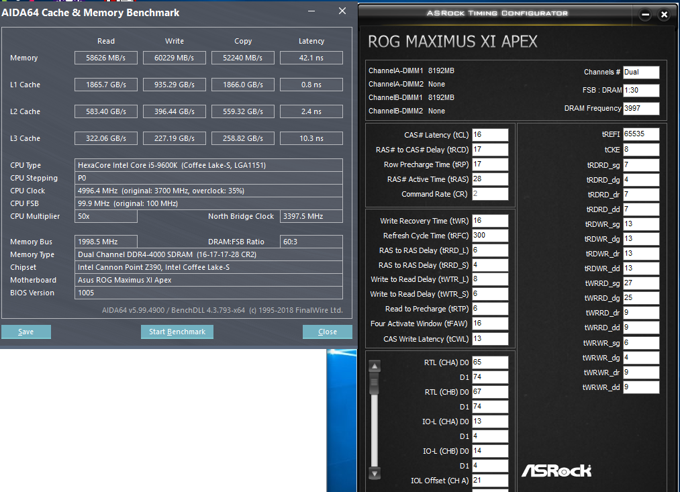
Task: Click the IO-L (CHB) D0 field
Action: coord(490,451)
